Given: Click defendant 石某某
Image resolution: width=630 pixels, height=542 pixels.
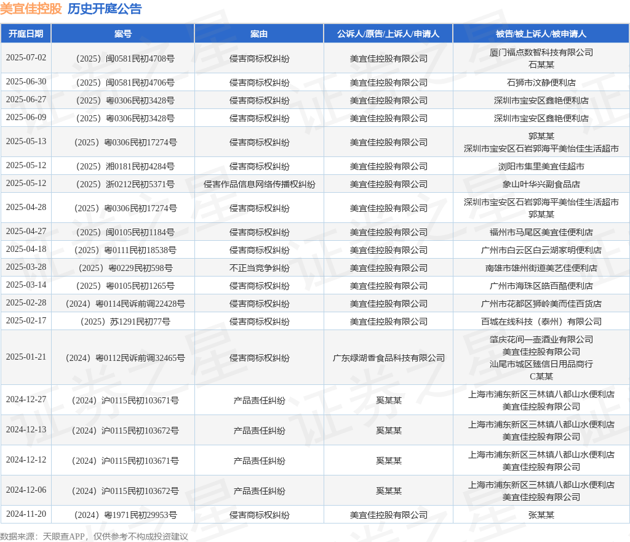Looking at the screenshot, I should pos(541,65).
